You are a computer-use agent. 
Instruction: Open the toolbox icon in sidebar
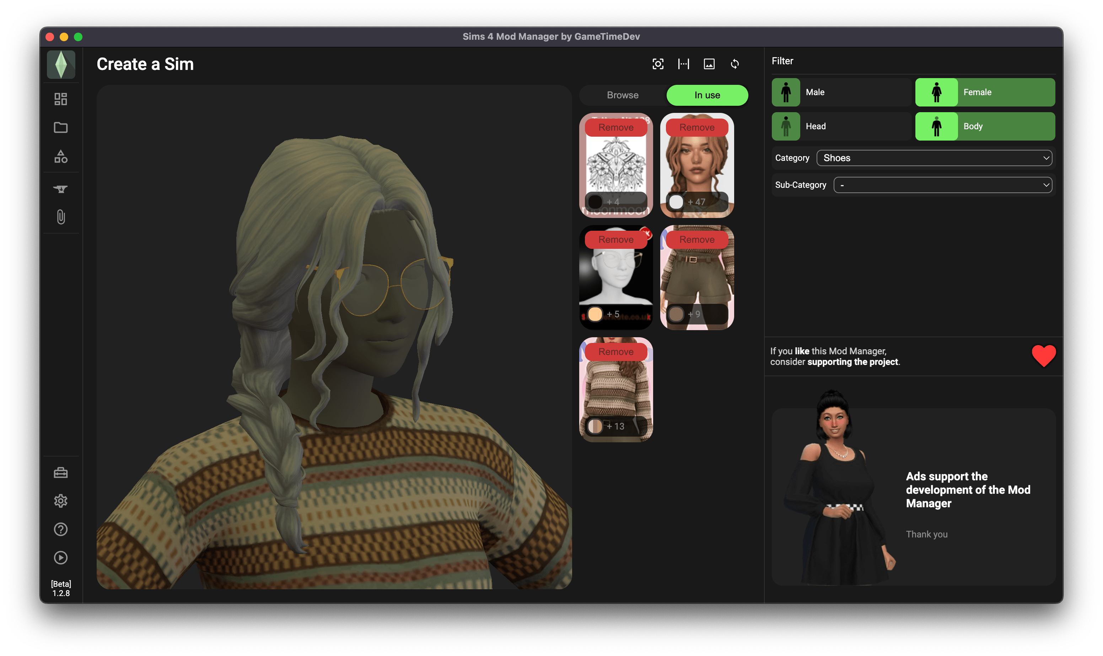(x=61, y=473)
